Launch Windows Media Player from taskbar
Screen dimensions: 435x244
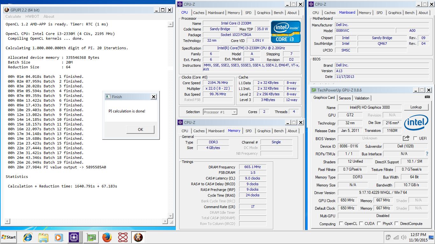(59, 237)
